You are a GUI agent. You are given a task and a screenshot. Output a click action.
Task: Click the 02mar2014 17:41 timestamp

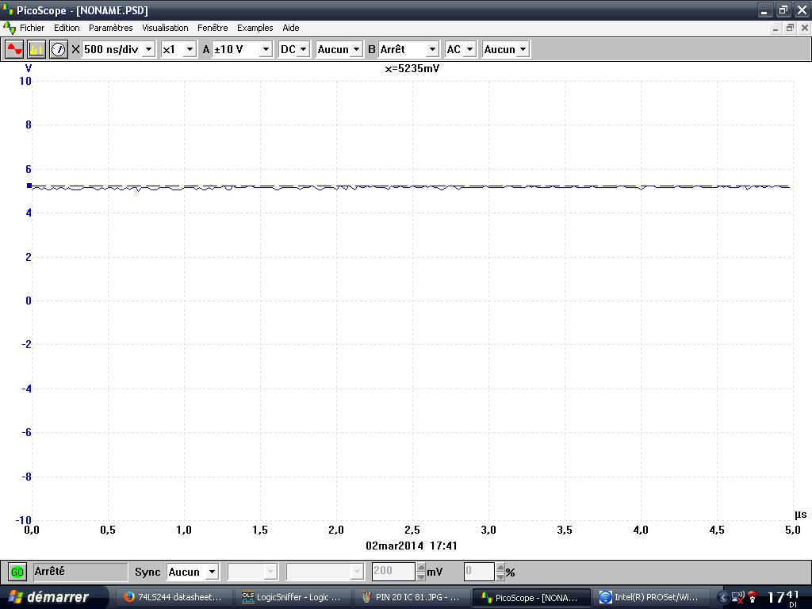point(412,546)
